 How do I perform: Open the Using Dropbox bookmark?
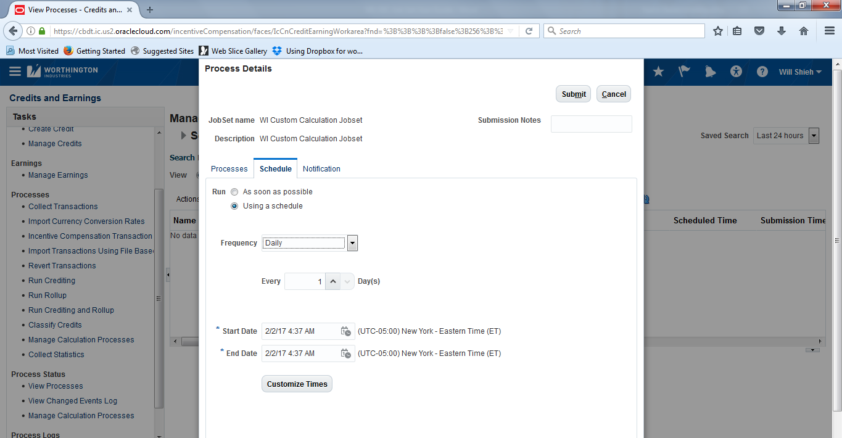[318, 51]
